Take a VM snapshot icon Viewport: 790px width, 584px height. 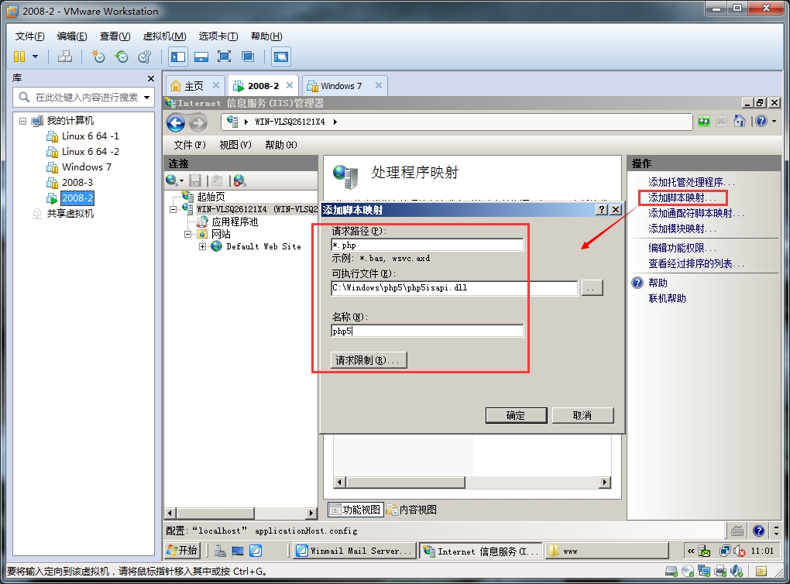[98, 57]
